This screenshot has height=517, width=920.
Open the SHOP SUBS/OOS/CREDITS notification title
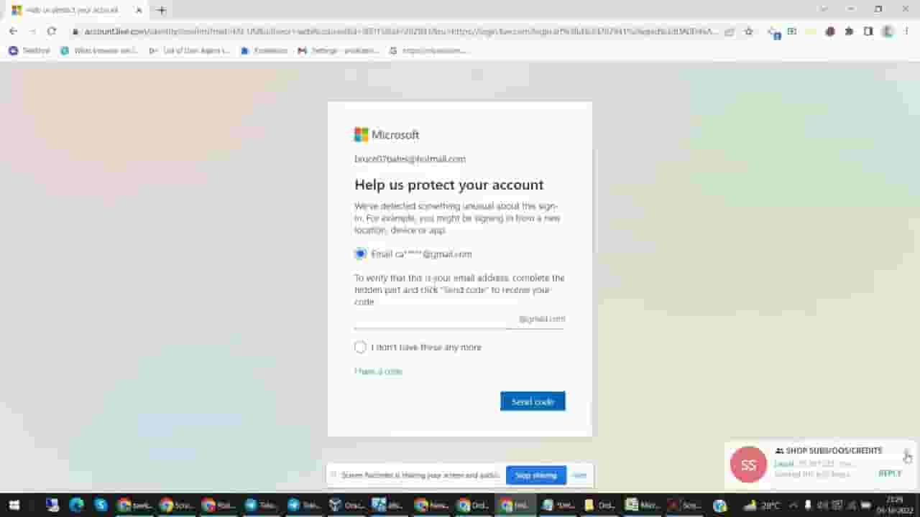pos(834,451)
